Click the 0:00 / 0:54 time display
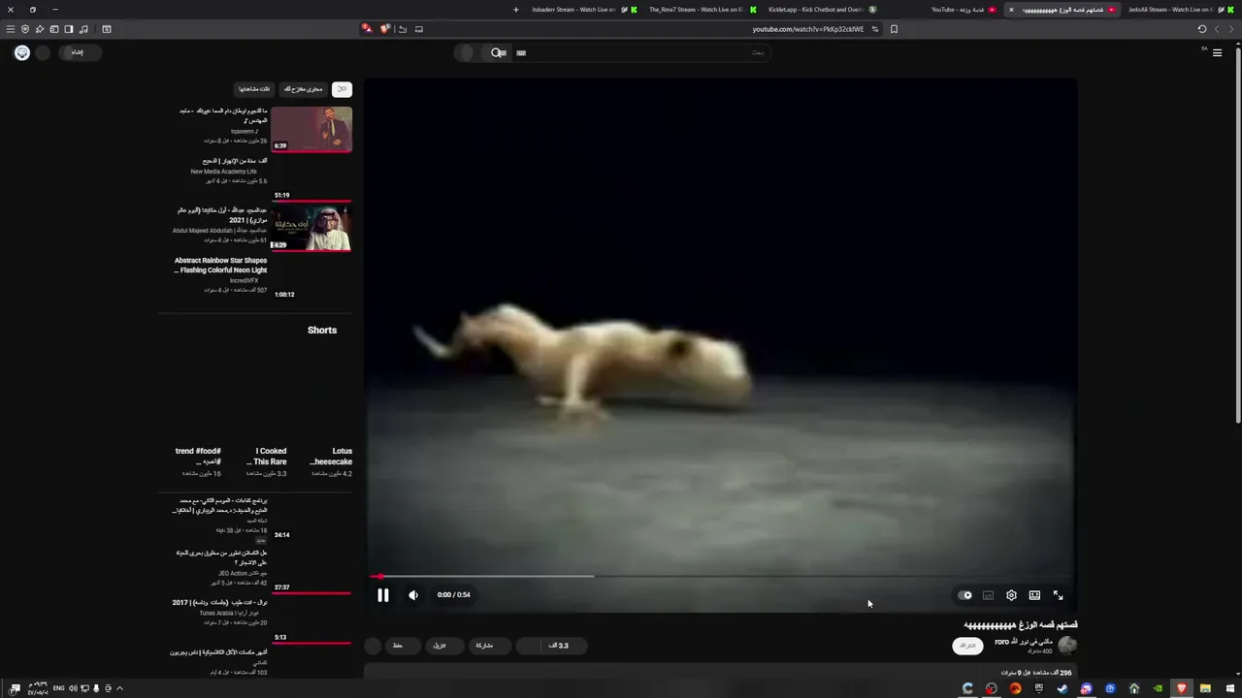 coord(453,595)
